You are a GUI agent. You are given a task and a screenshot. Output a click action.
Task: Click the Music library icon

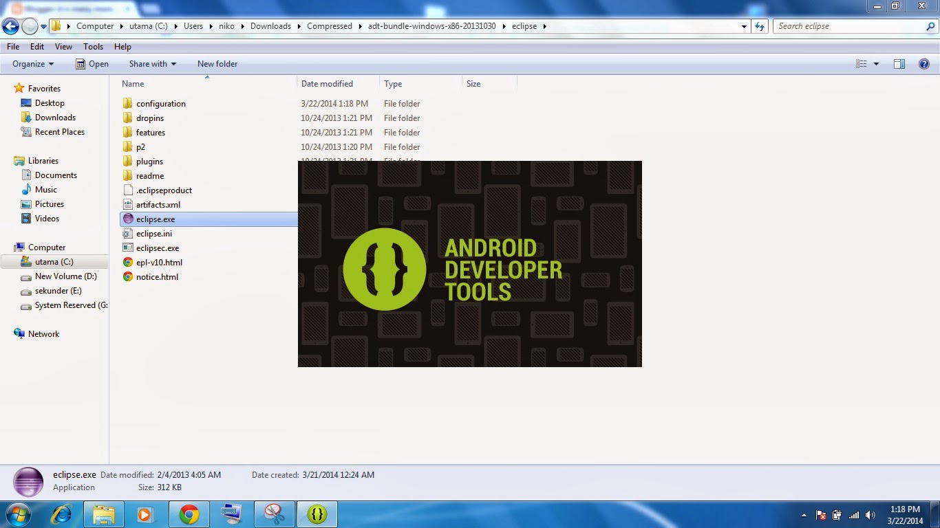click(26, 189)
